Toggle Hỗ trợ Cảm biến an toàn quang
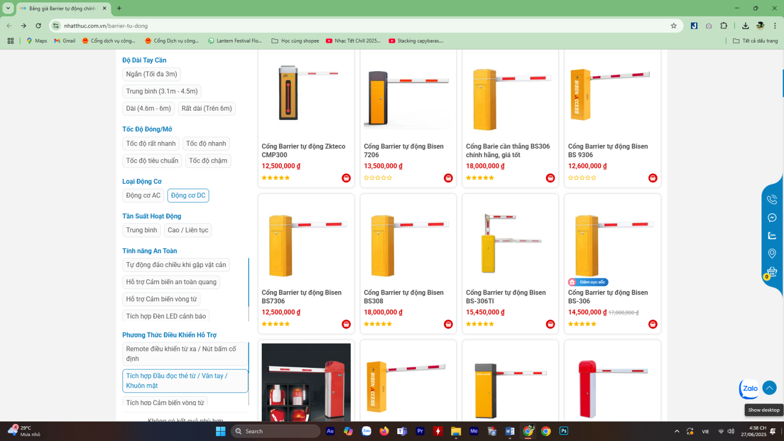The height and width of the screenshot is (441, 784). click(171, 282)
